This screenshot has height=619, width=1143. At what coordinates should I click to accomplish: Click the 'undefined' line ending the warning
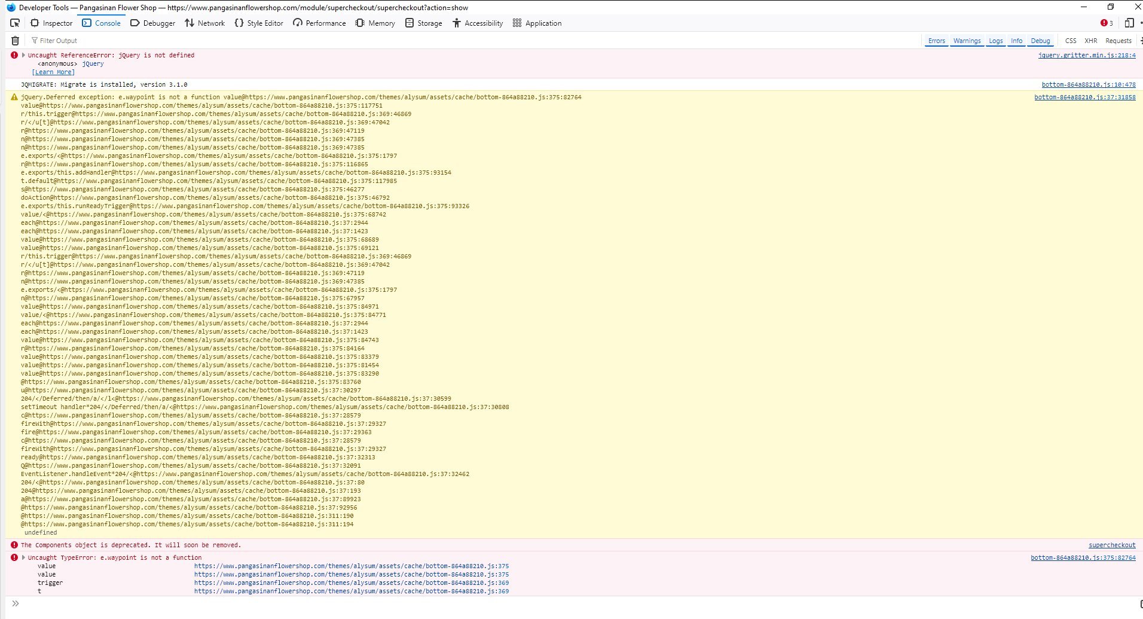tap(41, 532)
